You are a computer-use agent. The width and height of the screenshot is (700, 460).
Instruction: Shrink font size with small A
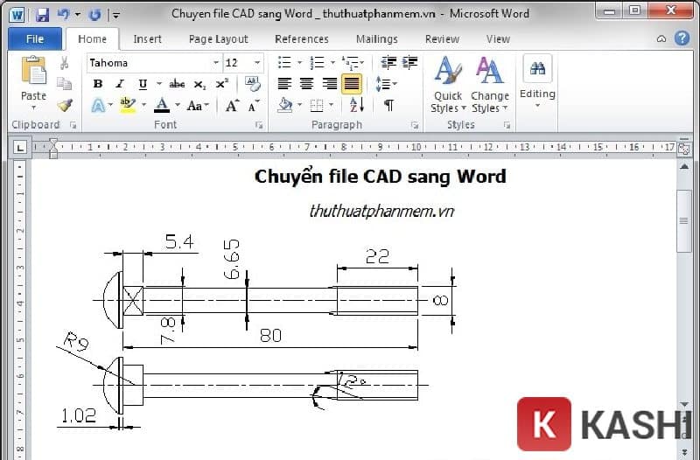tap(254, 106)
